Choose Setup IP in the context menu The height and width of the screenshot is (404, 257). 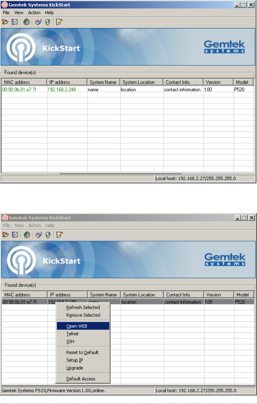point(83,360)
